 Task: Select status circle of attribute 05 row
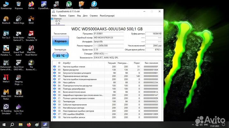54,76
